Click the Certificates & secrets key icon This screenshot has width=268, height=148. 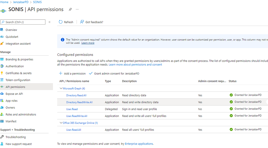[x=2, y=73]
